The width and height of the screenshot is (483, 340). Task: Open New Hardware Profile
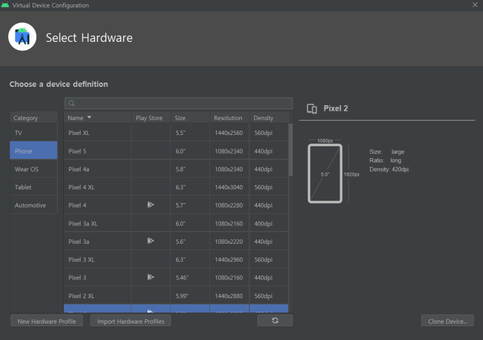(x=47, y=321)
